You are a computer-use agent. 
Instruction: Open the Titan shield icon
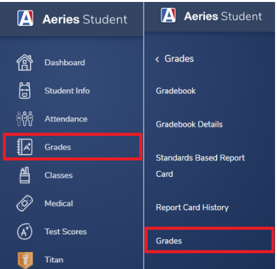[x=25, y=260]
